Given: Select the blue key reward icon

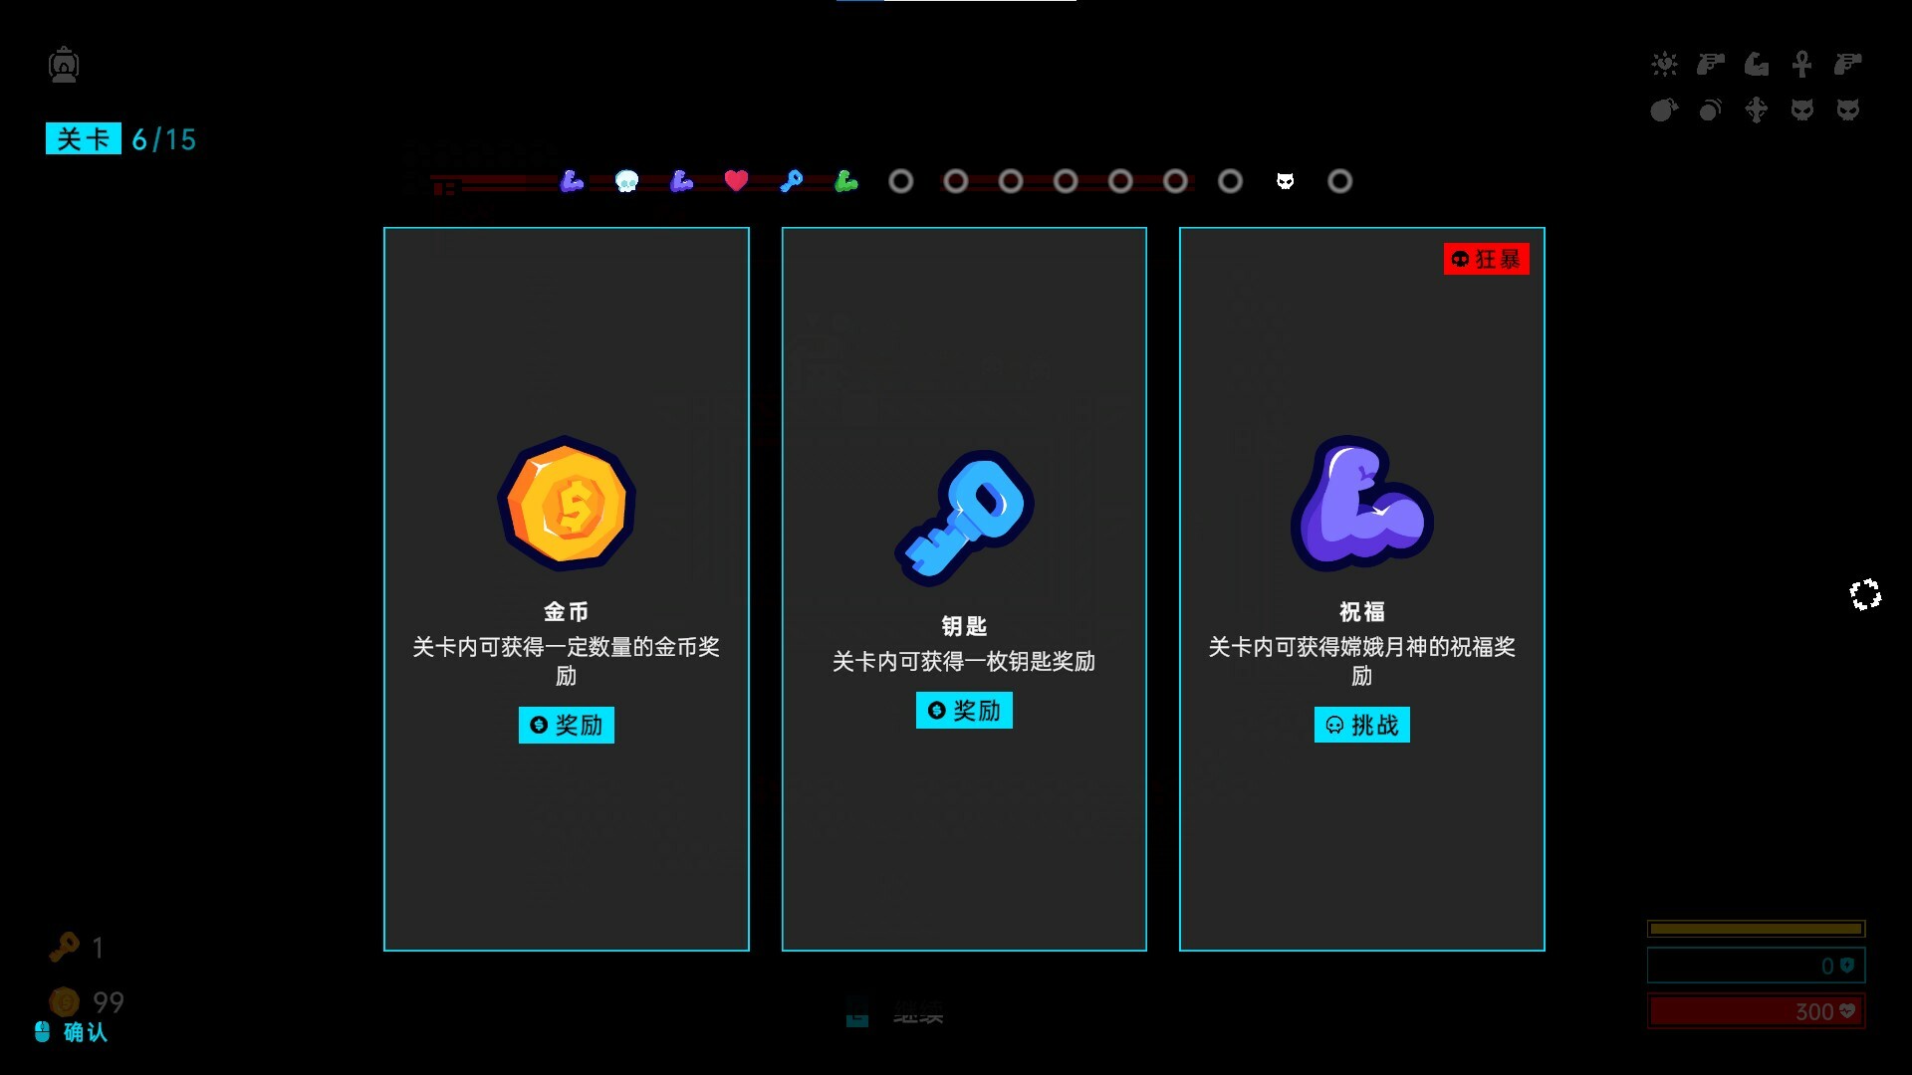Looking at the screenshot, I should [964, 517].
